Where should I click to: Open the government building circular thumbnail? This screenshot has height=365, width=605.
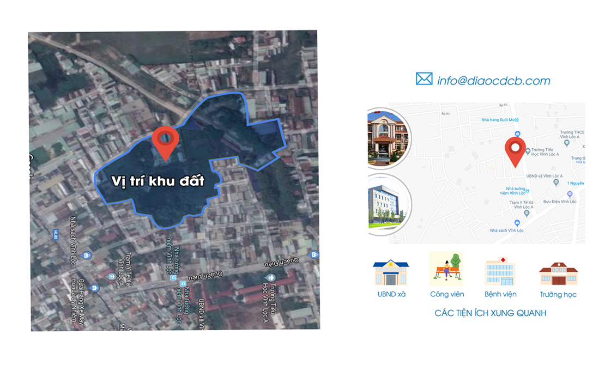tap(388, 138)
